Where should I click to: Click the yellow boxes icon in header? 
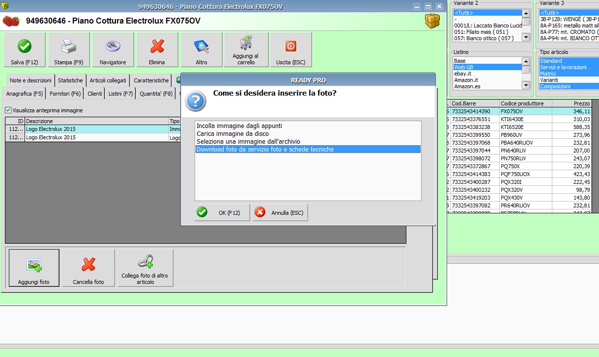432,21
